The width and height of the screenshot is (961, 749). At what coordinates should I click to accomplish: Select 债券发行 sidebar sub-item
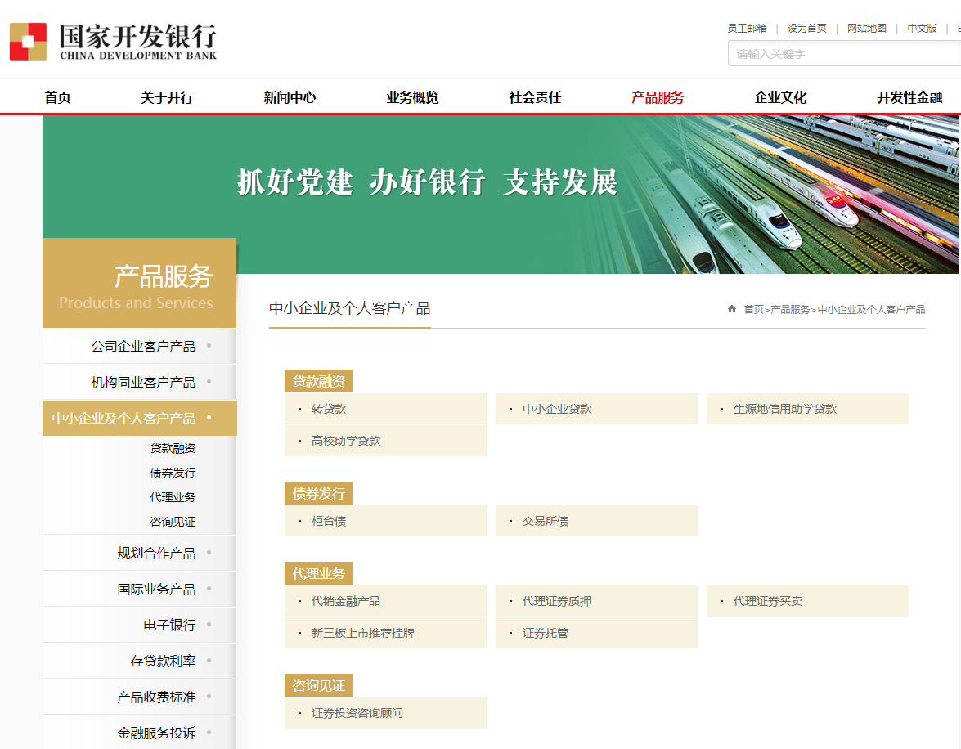tap(173, 473)
